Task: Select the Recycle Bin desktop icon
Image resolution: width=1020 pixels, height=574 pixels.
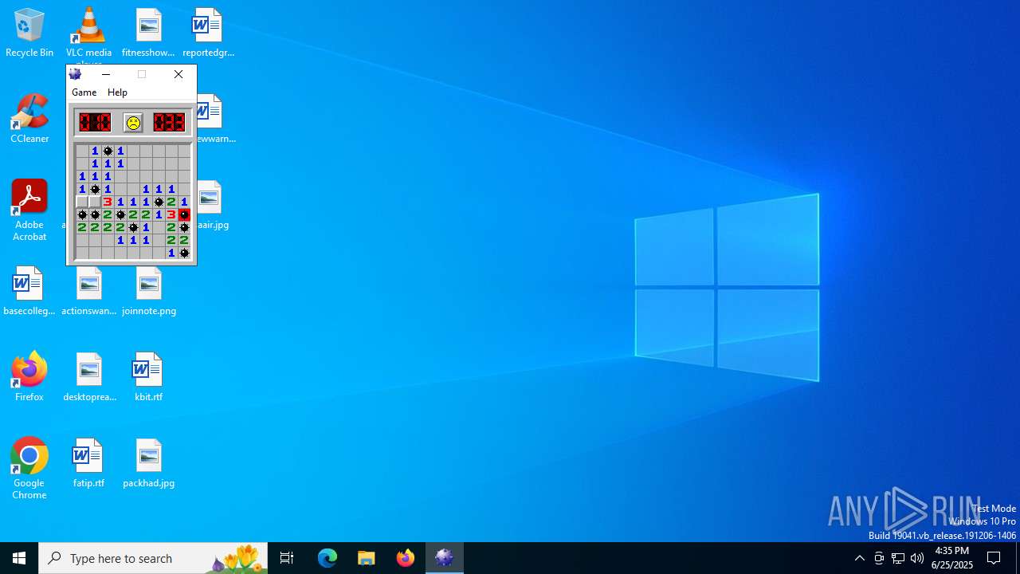Action: click(29, 33)
